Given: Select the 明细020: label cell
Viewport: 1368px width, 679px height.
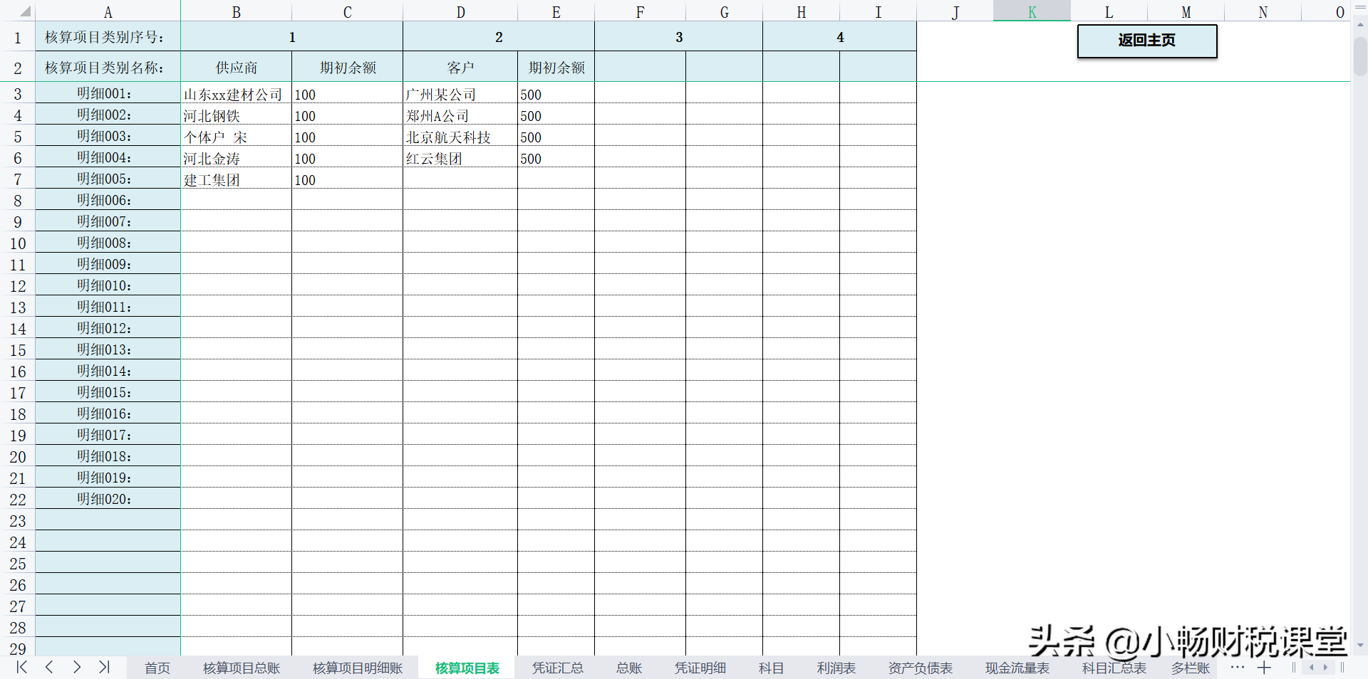Looking at the screenshot, I should [108, 499].
